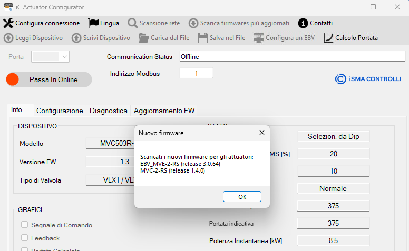Image resolution: width=409 pixels, height=251 pixels.
Task: Click the Scansione rete label
Action: click(x=160, y=23)
